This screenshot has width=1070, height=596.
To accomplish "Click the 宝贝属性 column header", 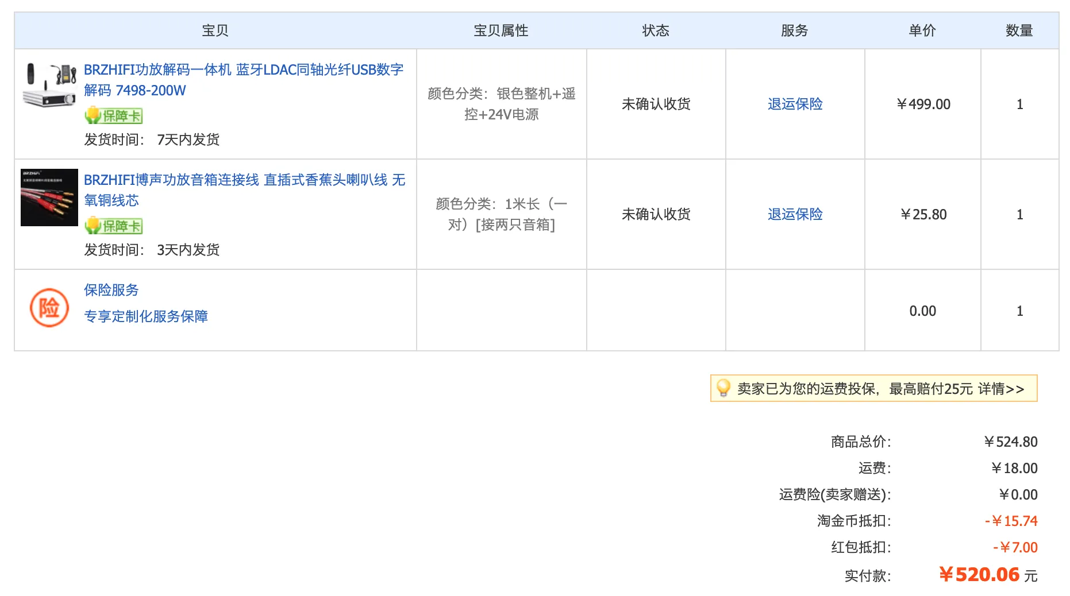I will click(x=501, y=30).
